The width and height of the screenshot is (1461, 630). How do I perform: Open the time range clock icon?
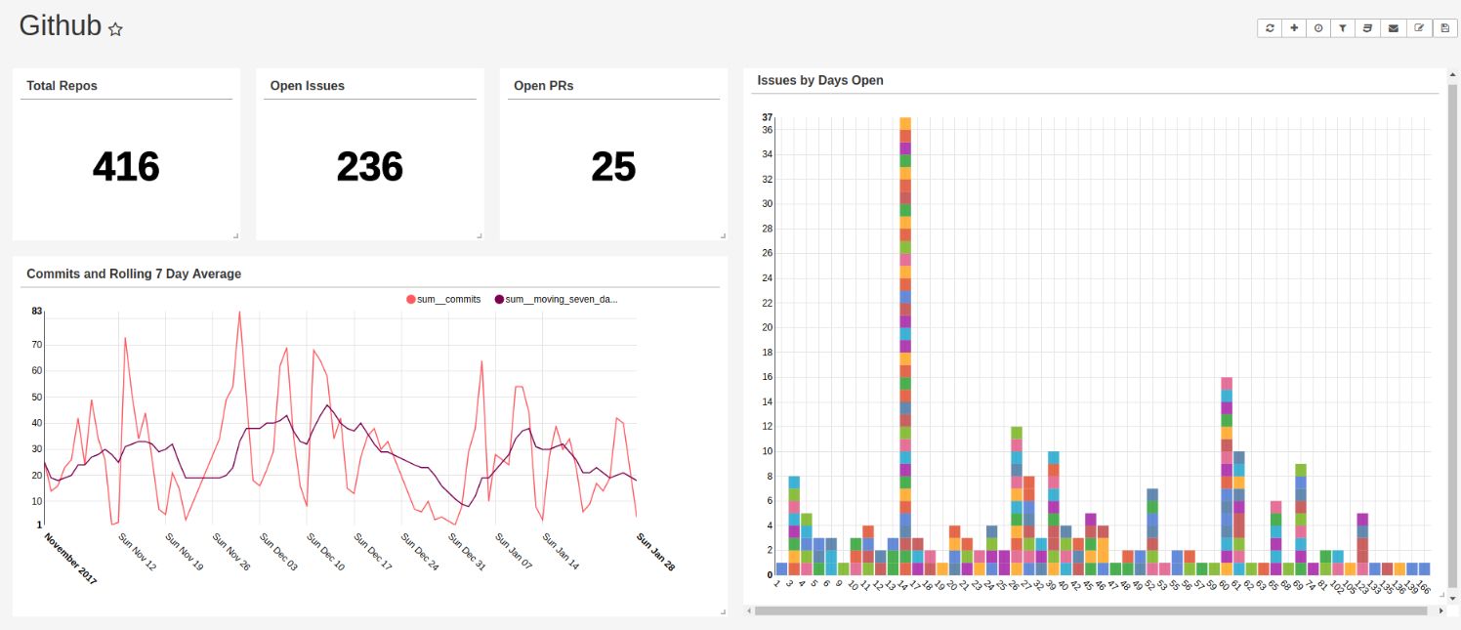pos(1318,27)
